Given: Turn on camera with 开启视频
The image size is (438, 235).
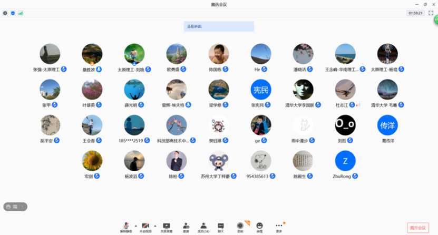Looking at the screenshot, I should 145,227.
